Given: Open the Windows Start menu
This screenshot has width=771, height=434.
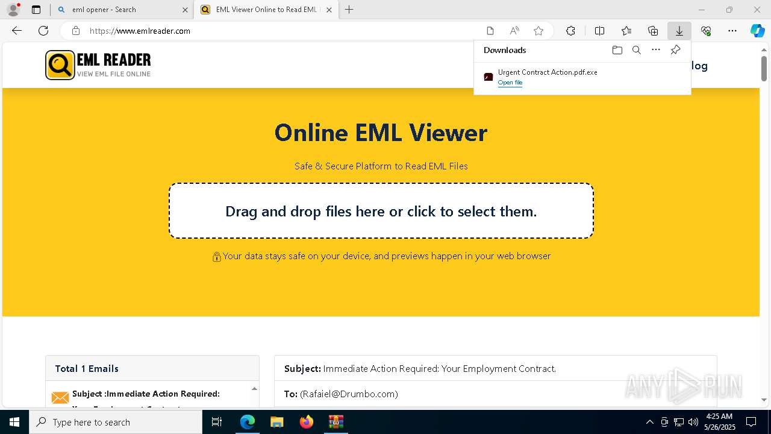Looking at the screenshot, I should (x=14, y=422).
